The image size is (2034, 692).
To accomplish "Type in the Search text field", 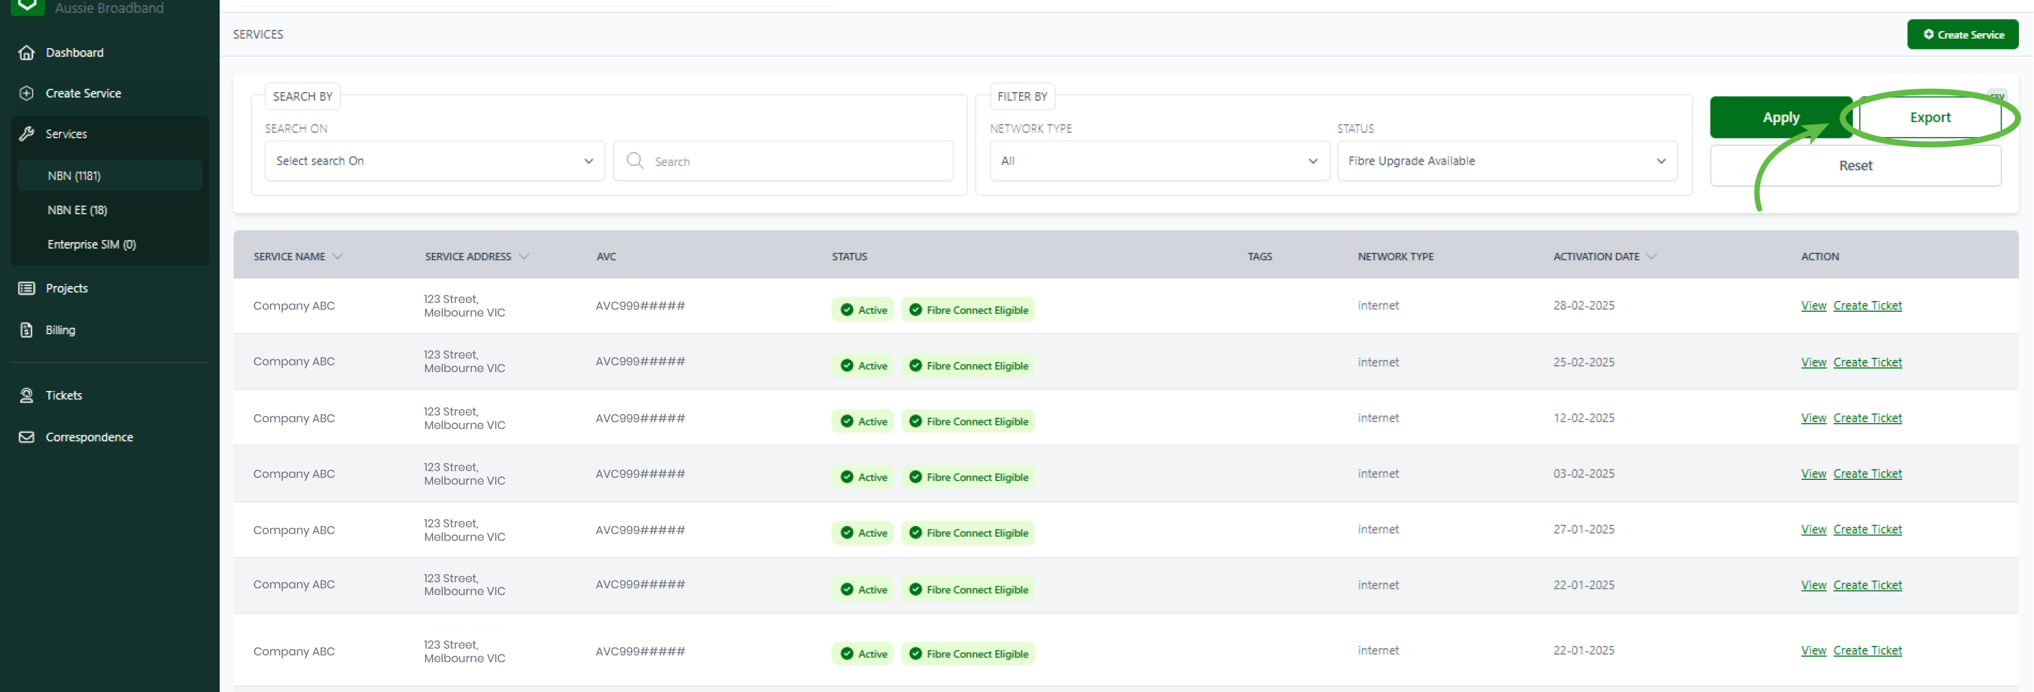I will click(x=797, y=162).
